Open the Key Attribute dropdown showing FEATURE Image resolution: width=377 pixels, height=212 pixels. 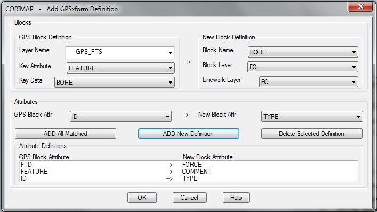[121, 68]
